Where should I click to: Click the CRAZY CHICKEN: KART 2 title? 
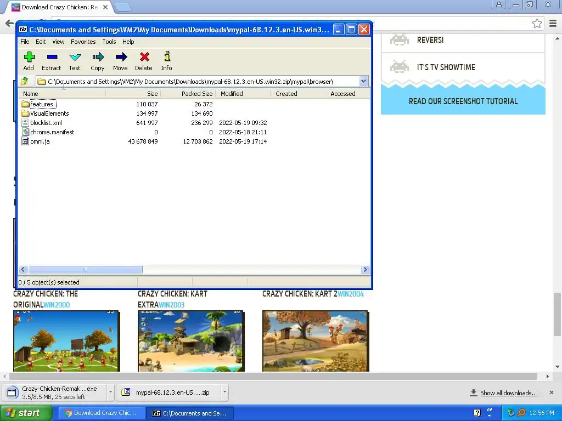click(300, 294)
